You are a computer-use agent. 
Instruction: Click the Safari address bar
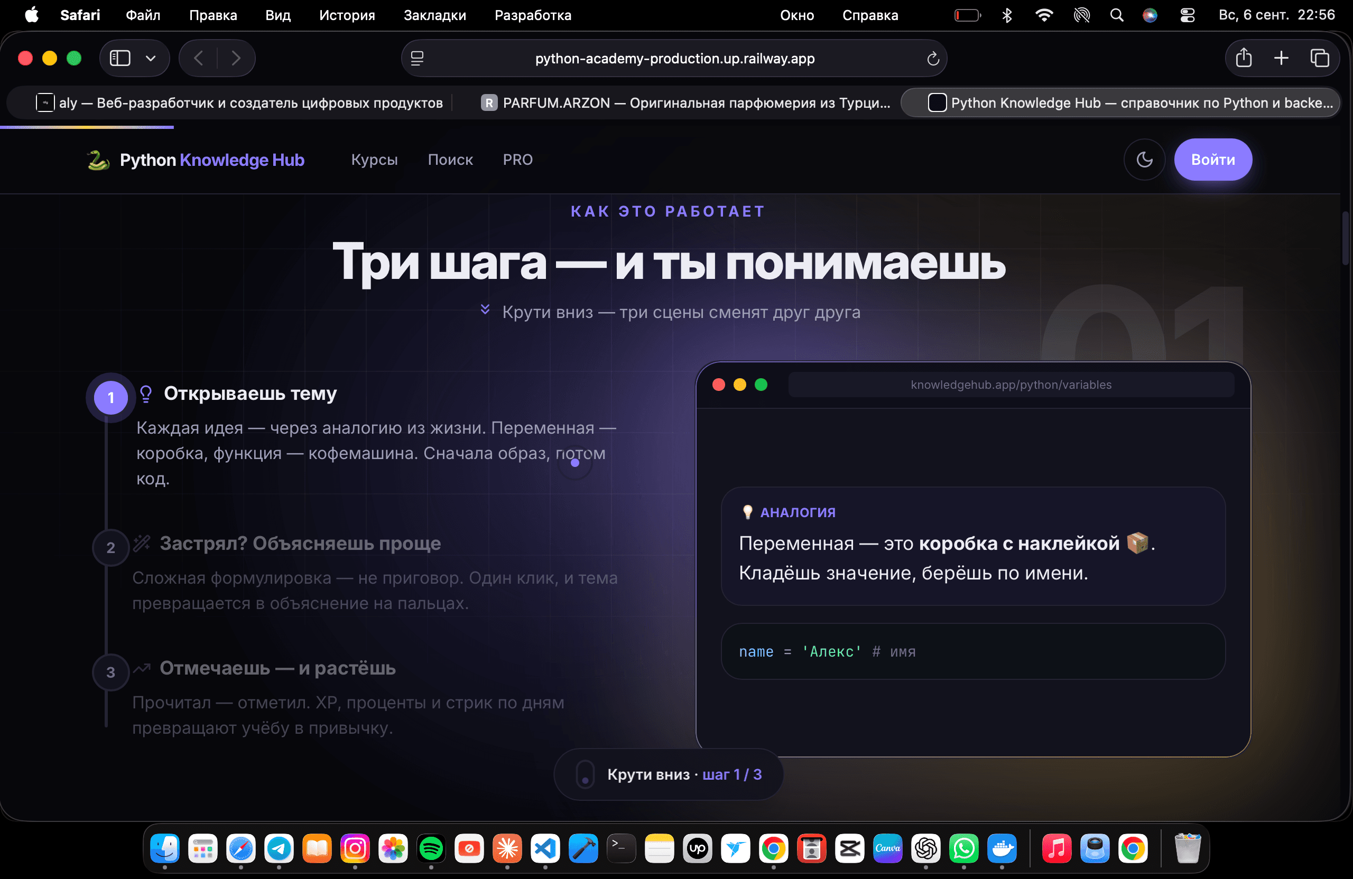tap(674, 58)
